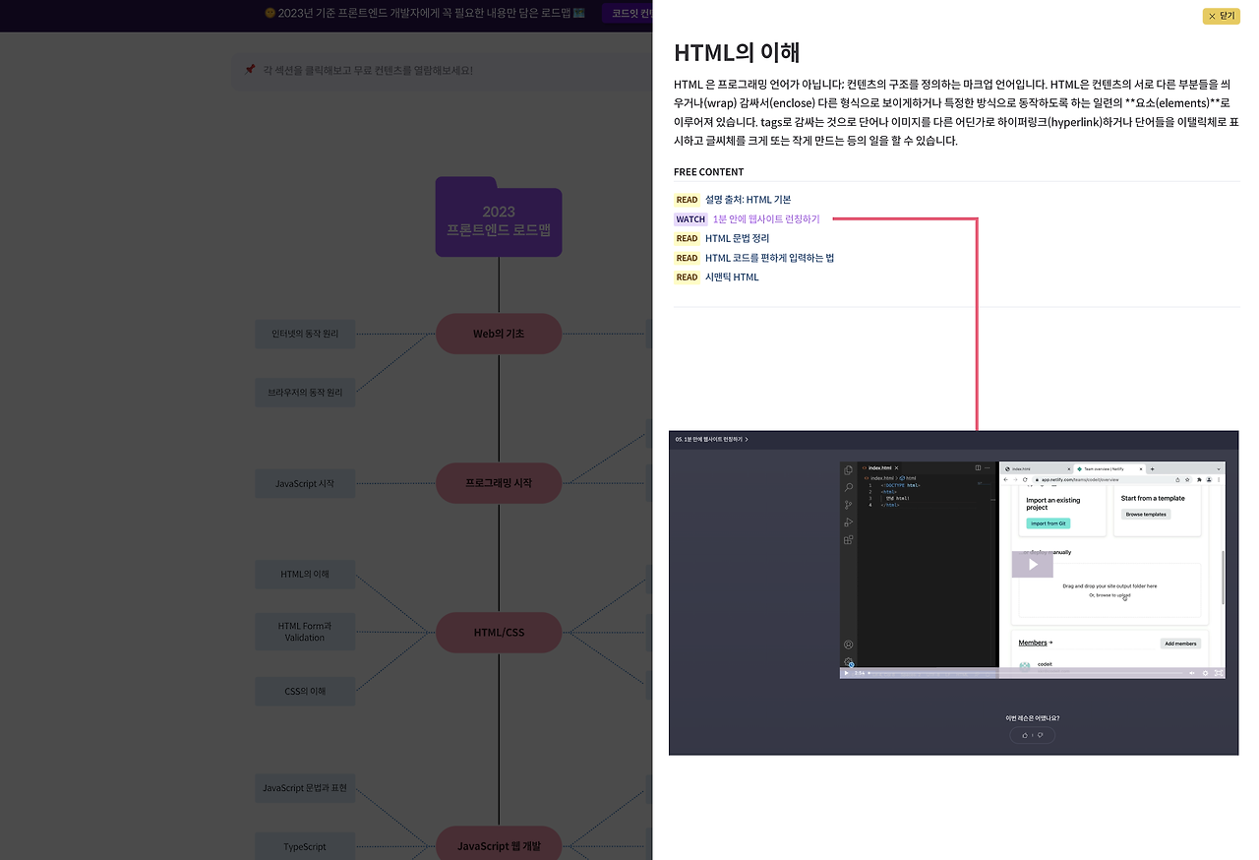Open a new browser tab with plus icon
This screenshot has width=1259, height=860.
pyautogui.click(x=1152, y=469)
